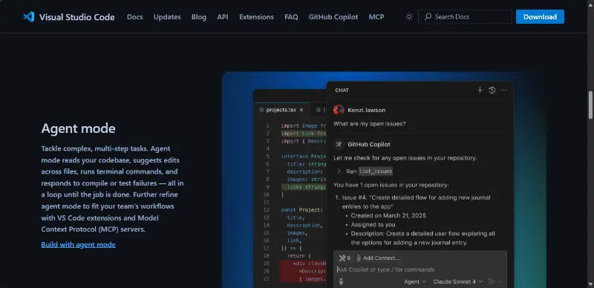Viewport: 594px width, 288px height.
Task: Click the paperclip Add Context button
Action: (378, 258)
